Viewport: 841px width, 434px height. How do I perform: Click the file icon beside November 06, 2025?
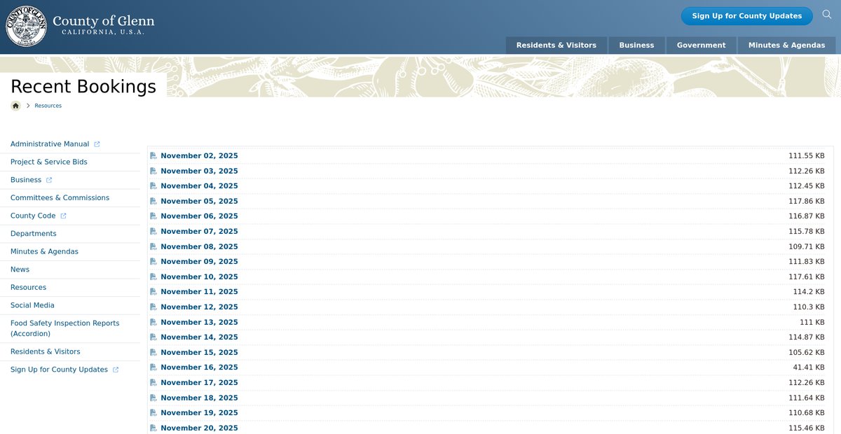(x=153, y=216)
